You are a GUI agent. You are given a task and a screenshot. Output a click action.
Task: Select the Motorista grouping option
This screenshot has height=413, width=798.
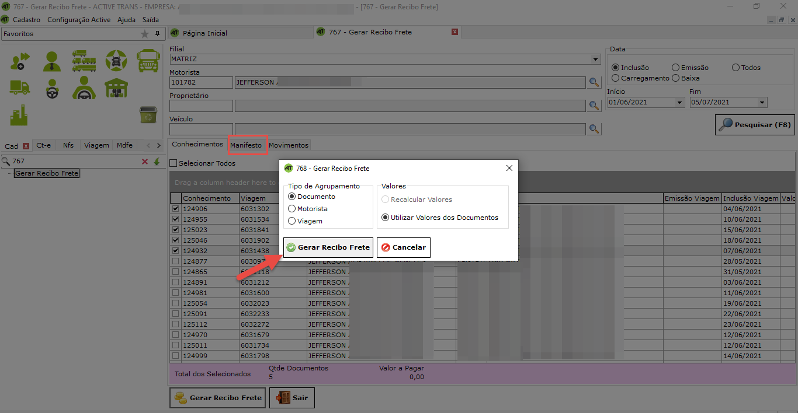[292, 209]
